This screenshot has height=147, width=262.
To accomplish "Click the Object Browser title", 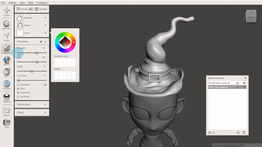I will (x=216, y=78).
